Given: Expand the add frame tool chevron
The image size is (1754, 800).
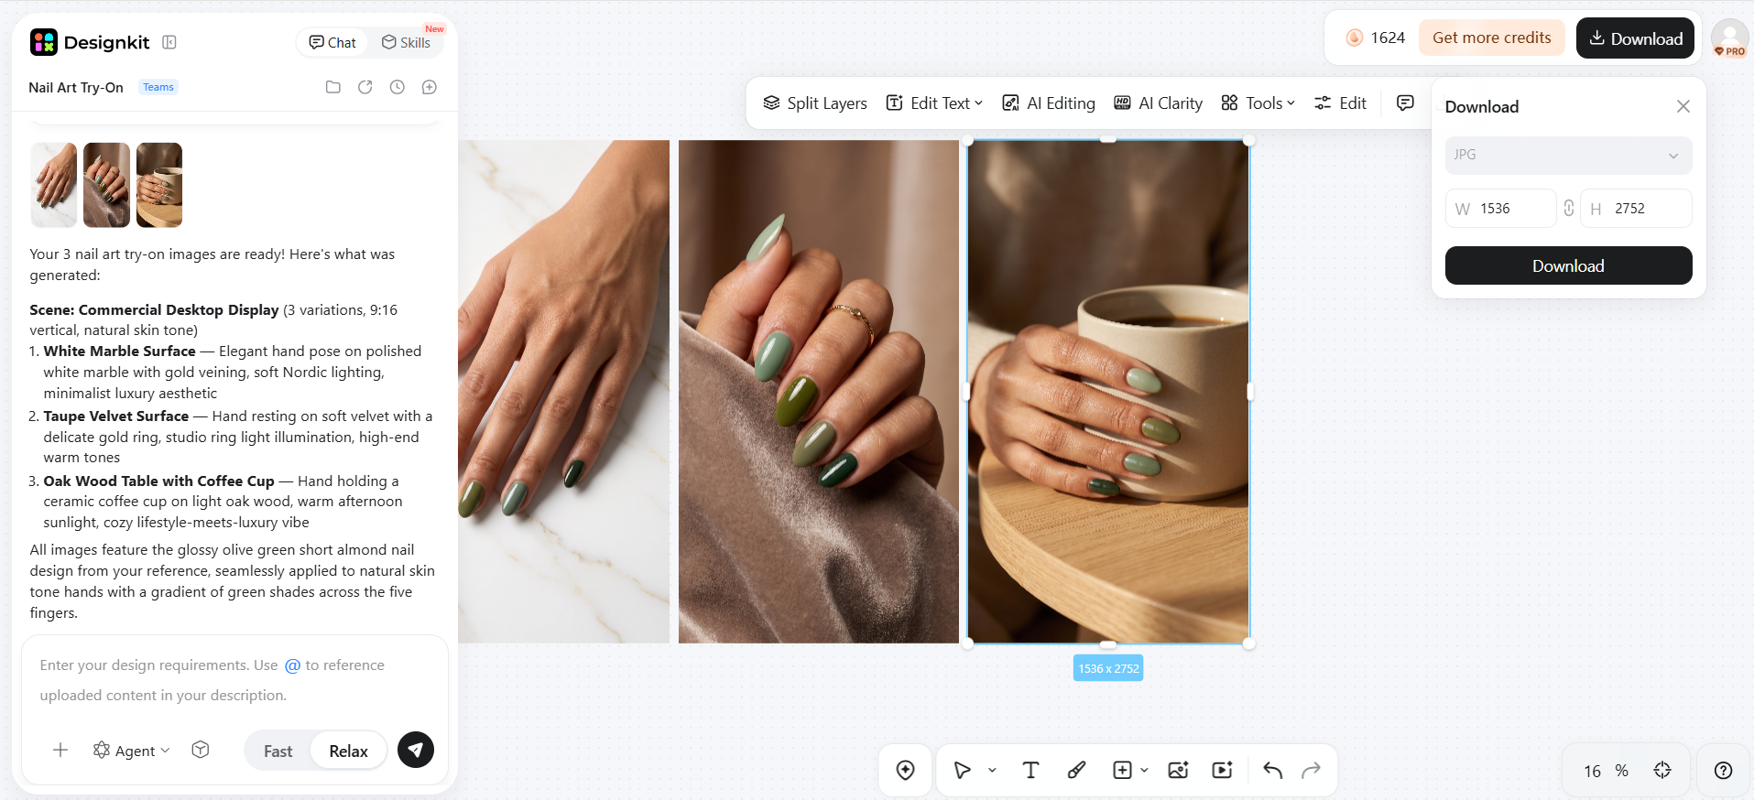Looking at the screenshot, I should click(1144, 771).
